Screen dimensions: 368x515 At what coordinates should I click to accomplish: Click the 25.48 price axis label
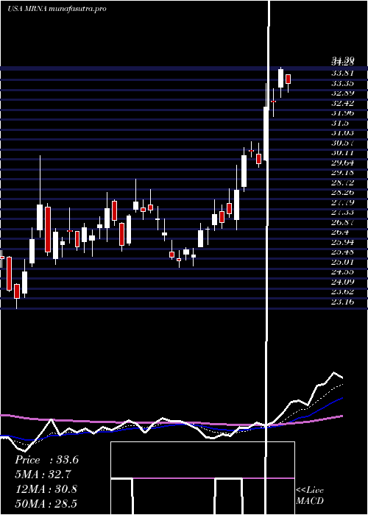(x=343, y=252)
